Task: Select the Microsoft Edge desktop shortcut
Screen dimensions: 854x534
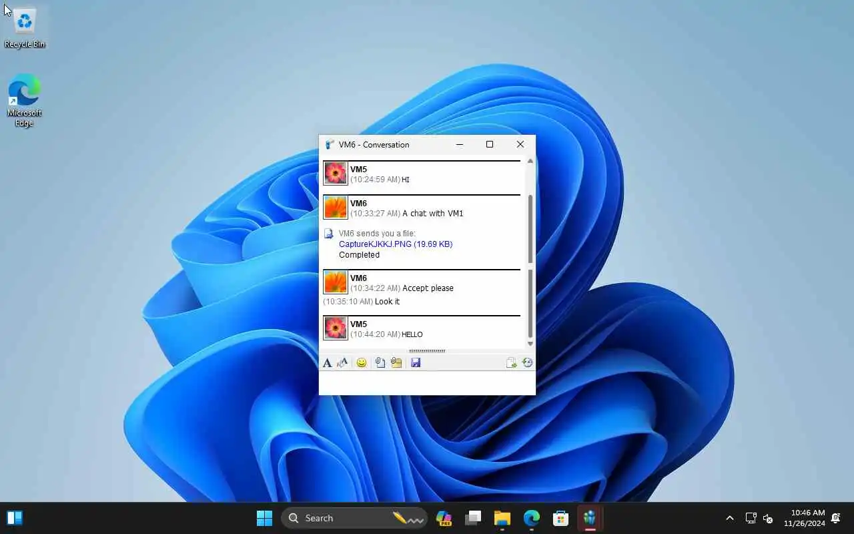Action: pos(25,100)
